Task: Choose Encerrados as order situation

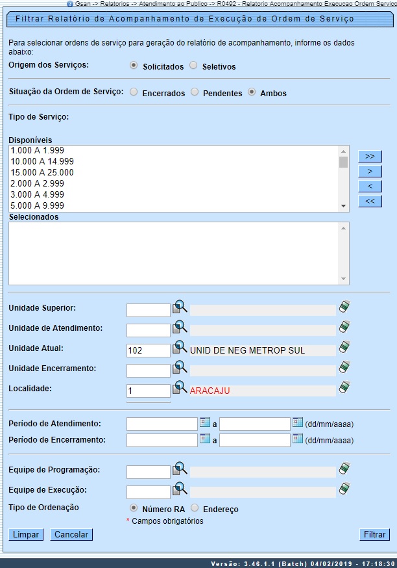Action: click(x=134, y=92)
